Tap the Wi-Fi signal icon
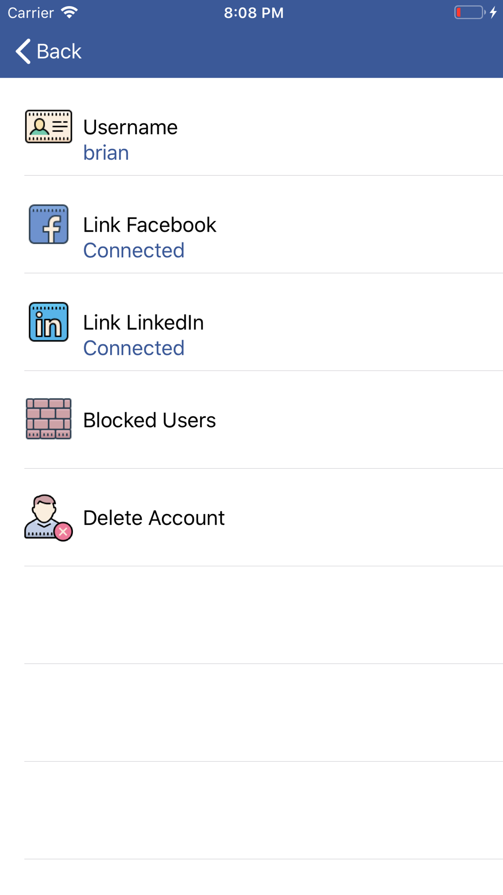 tap(69, 13)
